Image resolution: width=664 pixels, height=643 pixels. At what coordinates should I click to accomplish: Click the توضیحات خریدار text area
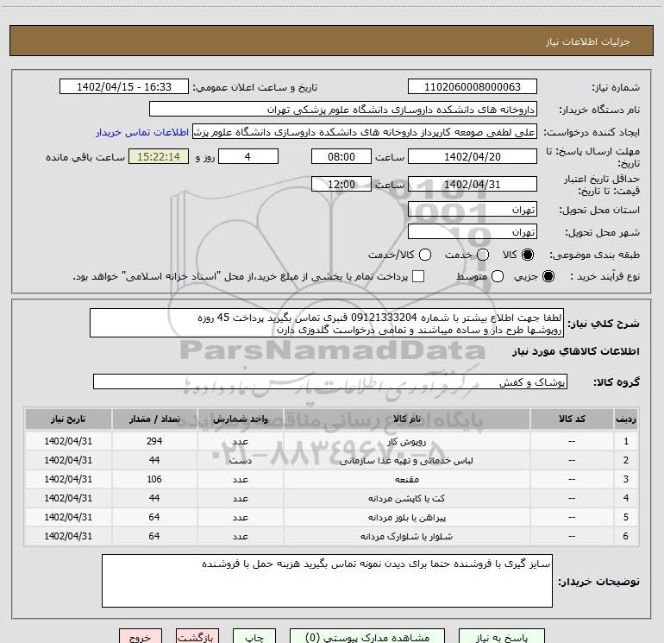pyautogui.click(x=327, y=581)
